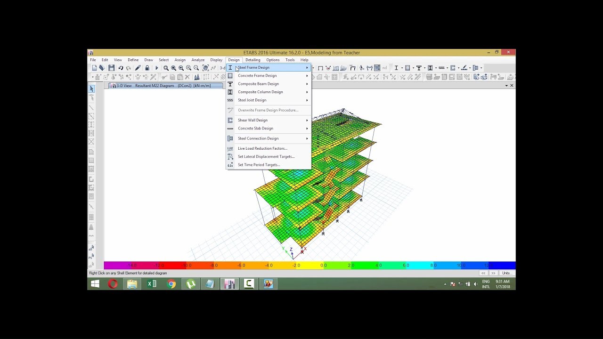Image resolution: width=603 pixels, height=339 pixels.
Task: Open Excel from the Windows taskbar
Action: coord(152,284)
